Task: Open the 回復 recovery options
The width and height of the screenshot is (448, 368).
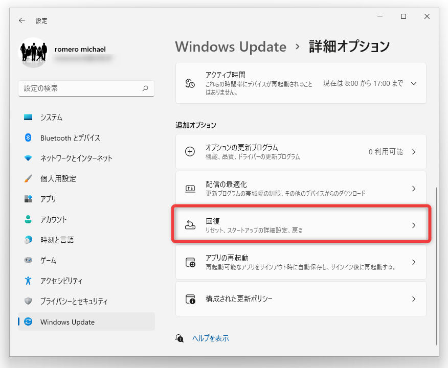Action: coord(301,225)
